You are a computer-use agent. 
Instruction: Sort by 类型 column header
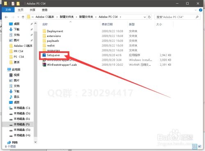[132, 24]
